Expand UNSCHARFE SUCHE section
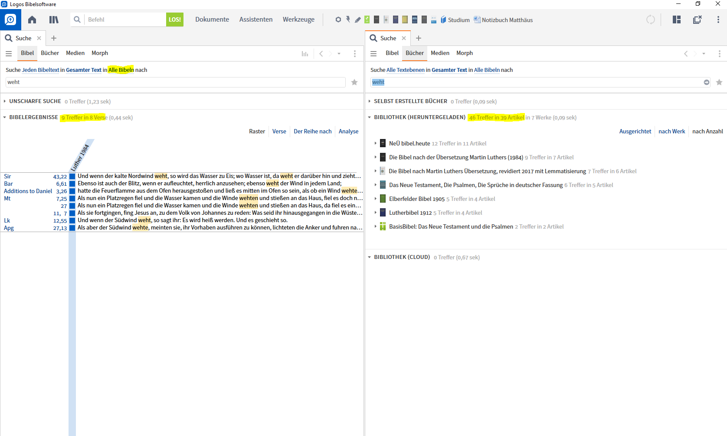 pyautogui.click(x=5, y=101)
